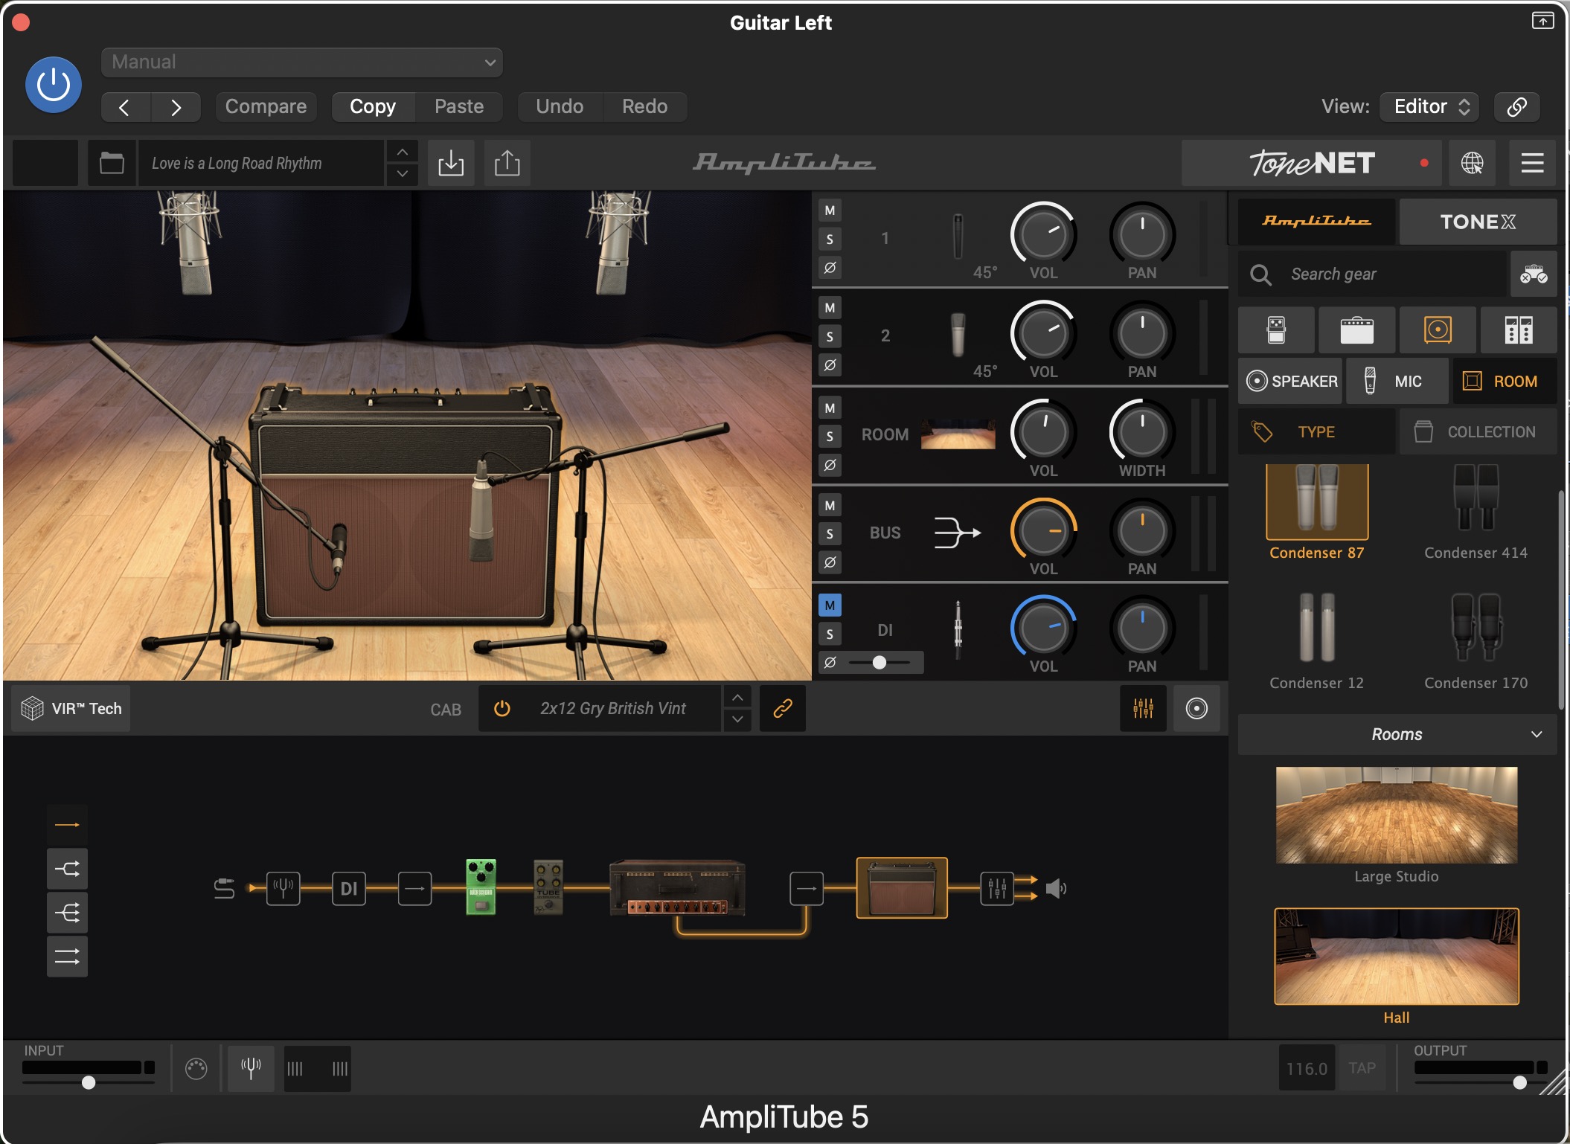Viewport: 1570px width, 1144px height.
Task: Select the triple split signal routing
Action: (x=67, y=913)
